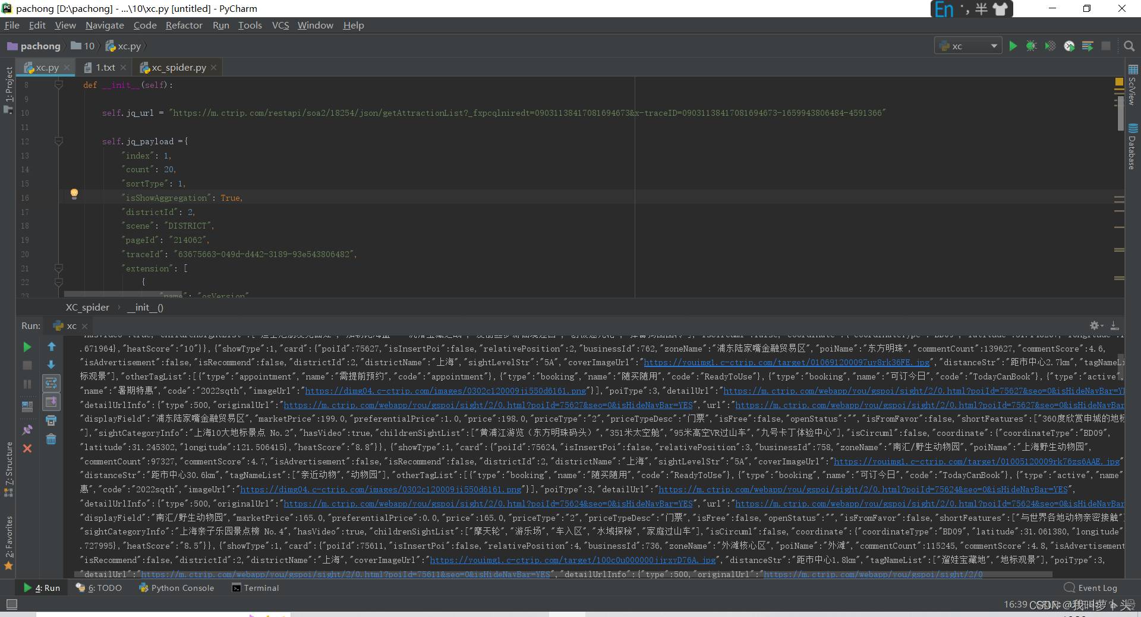Open the 6: TODO tool window

(x=99, y=588)
